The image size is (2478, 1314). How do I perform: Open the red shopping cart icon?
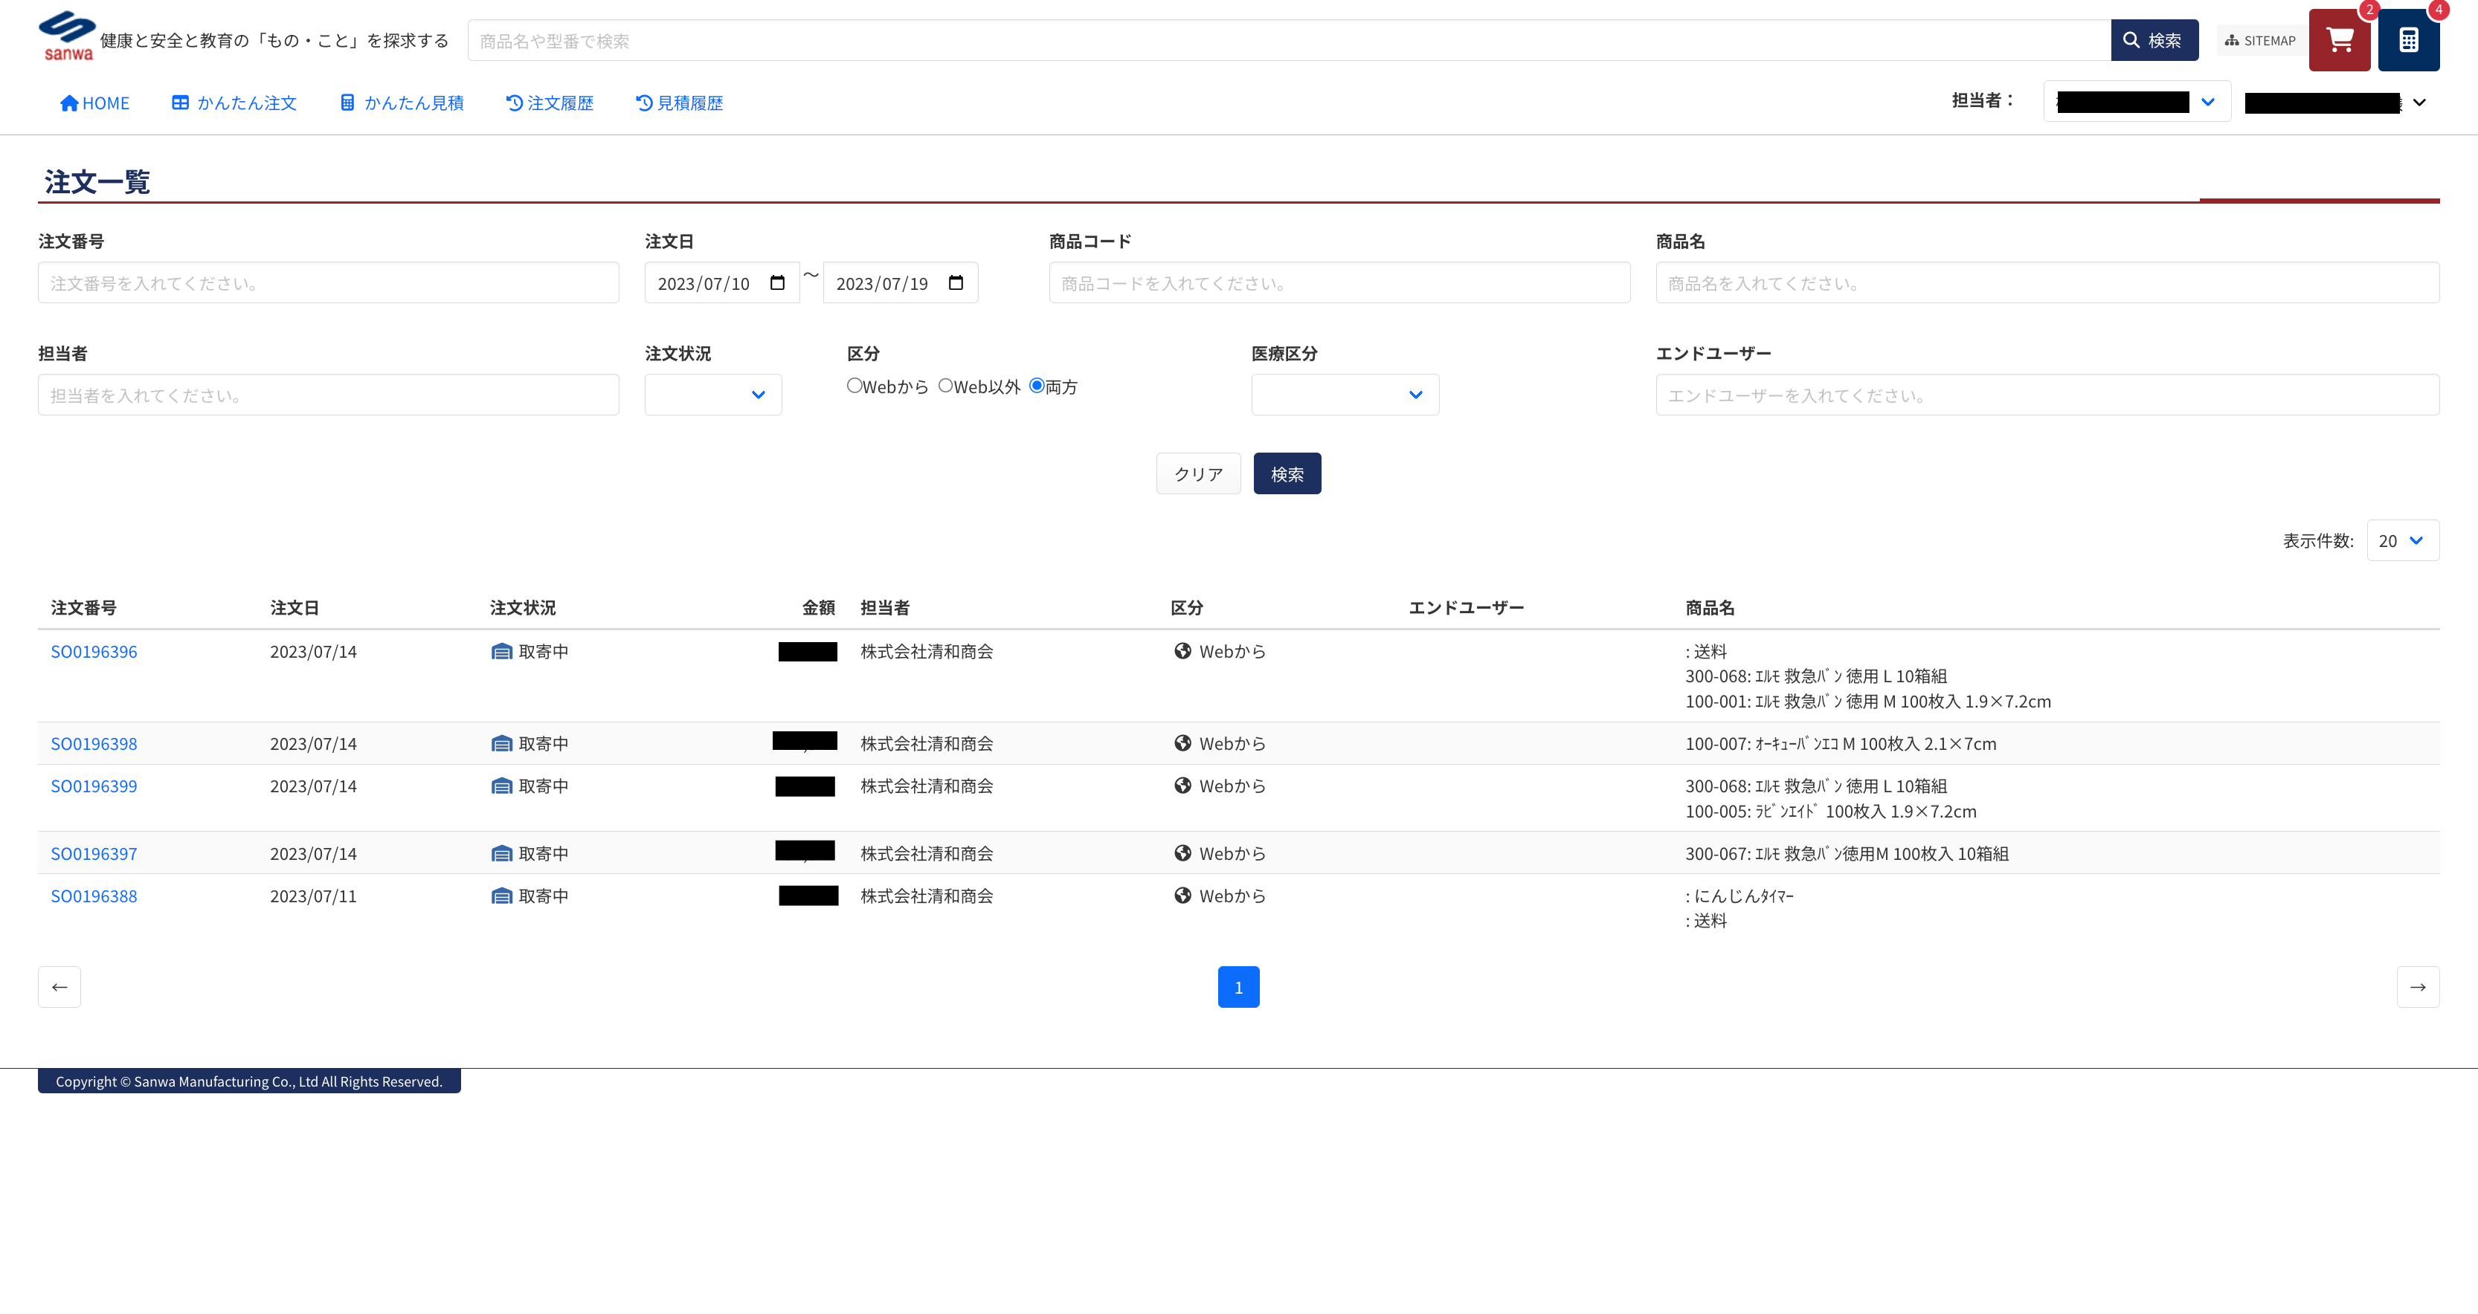click(2338, 40)
